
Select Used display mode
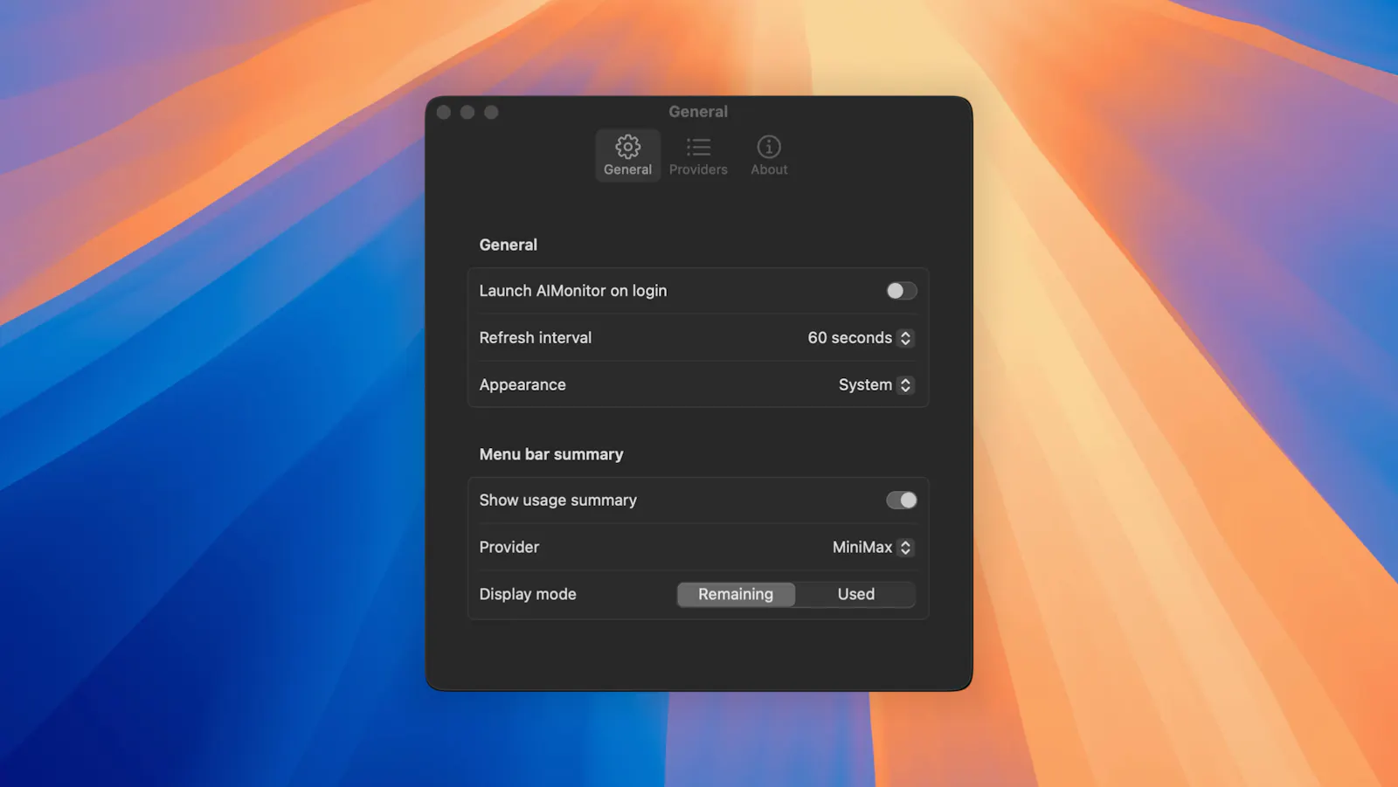coord(855,595)
